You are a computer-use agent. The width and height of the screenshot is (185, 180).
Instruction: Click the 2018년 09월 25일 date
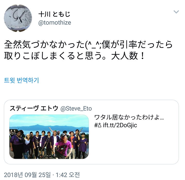coord(27,175)
